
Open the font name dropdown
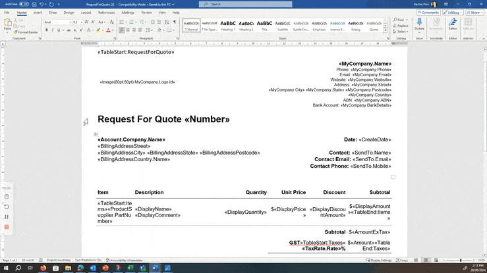69,22
